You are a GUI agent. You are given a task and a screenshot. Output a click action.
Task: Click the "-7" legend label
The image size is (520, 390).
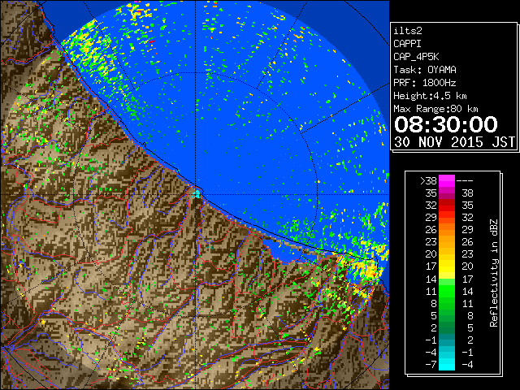click(431, 364)
